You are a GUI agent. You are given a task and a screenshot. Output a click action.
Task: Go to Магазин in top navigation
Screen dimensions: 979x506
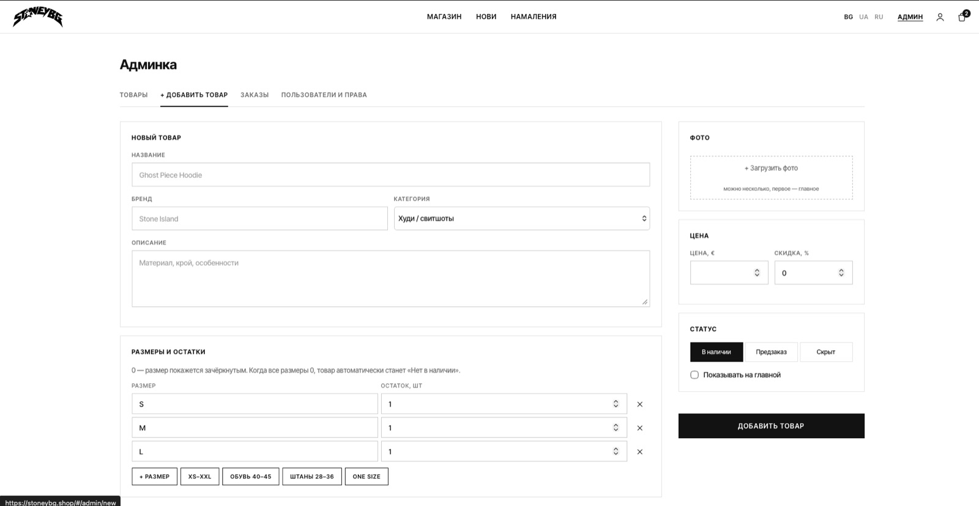tap(444, 16)
